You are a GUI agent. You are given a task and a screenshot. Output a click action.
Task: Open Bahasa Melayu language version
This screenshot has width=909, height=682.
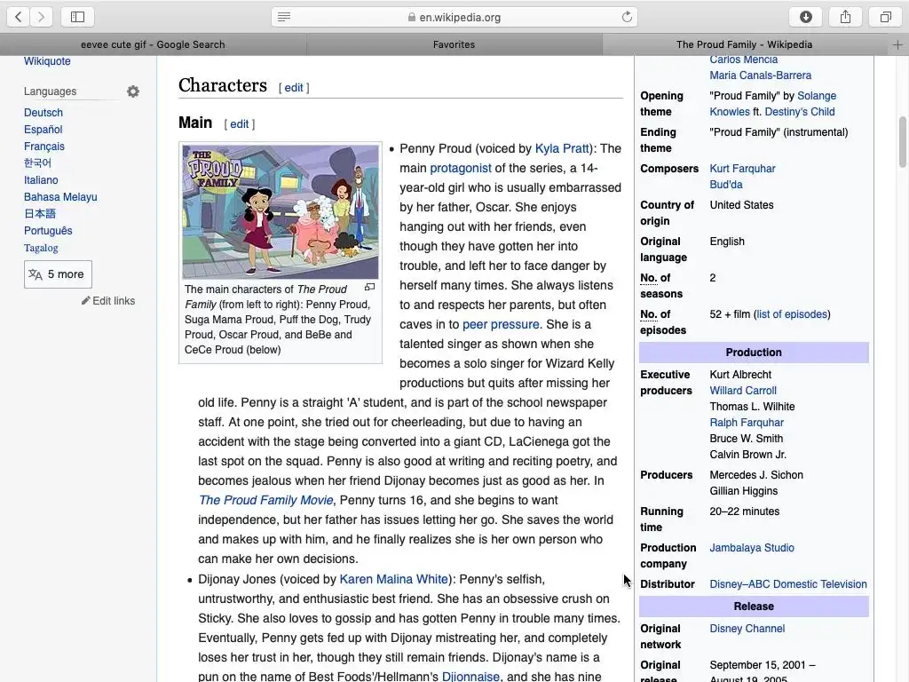coord(60,196)
